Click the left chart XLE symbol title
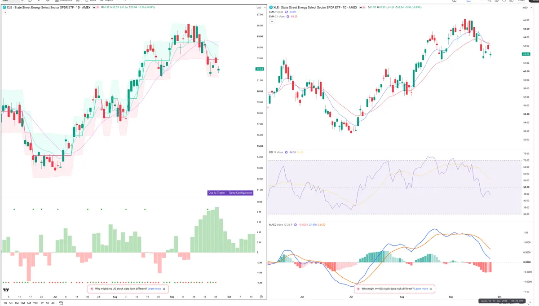This screenshot has width=539, height=306. tap(49, 8)
